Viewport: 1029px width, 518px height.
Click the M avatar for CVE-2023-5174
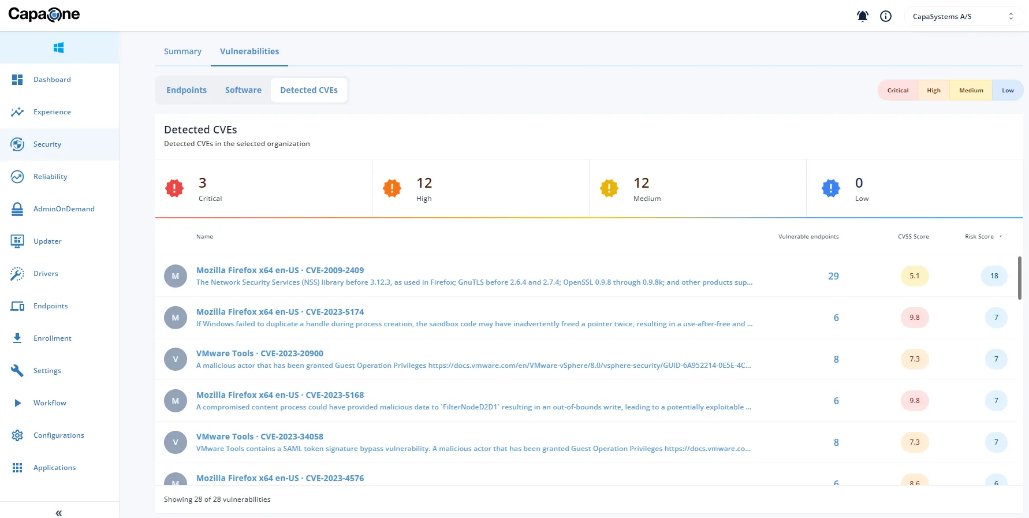click(176, 318)
